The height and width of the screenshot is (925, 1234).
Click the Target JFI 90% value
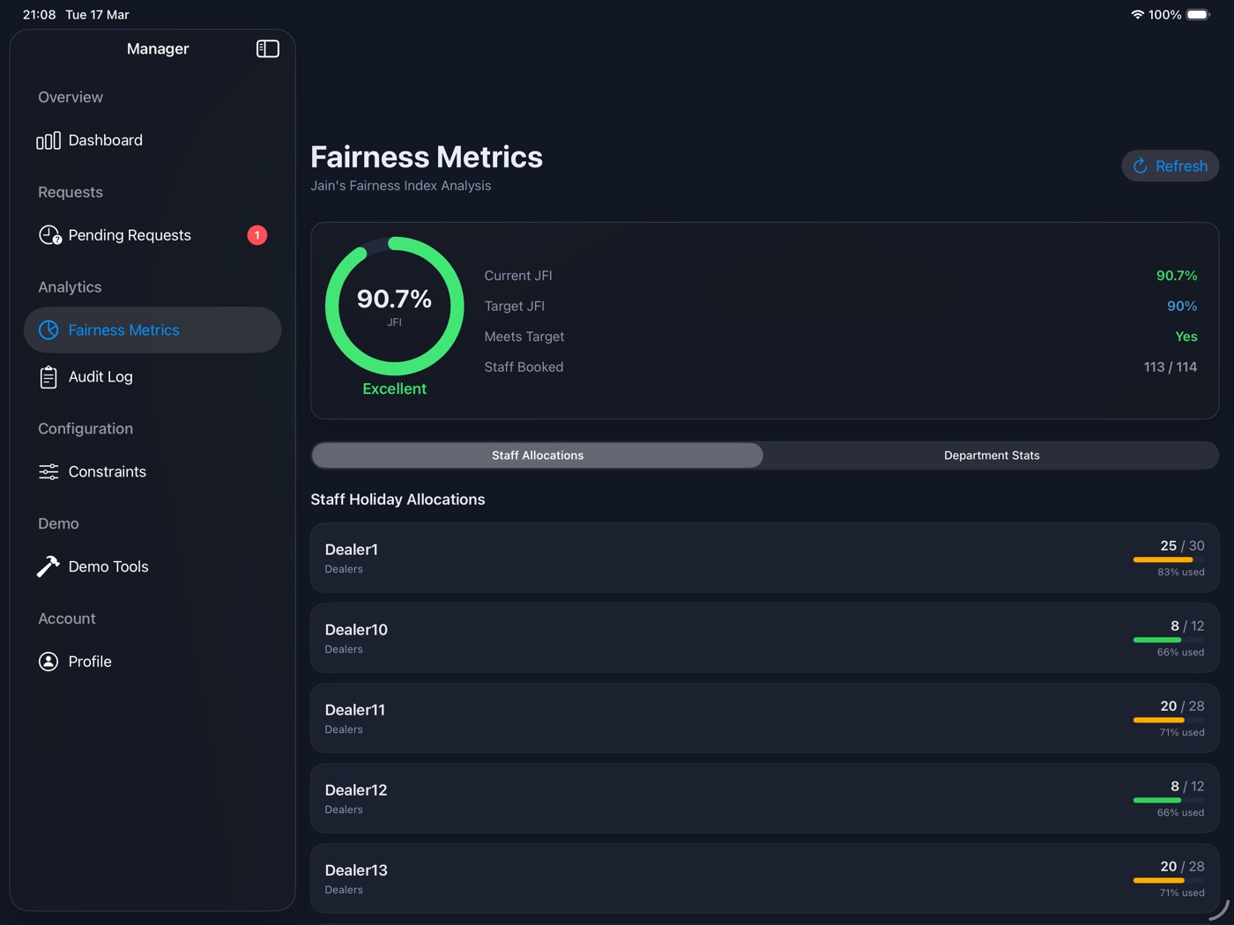(1182, 306)
